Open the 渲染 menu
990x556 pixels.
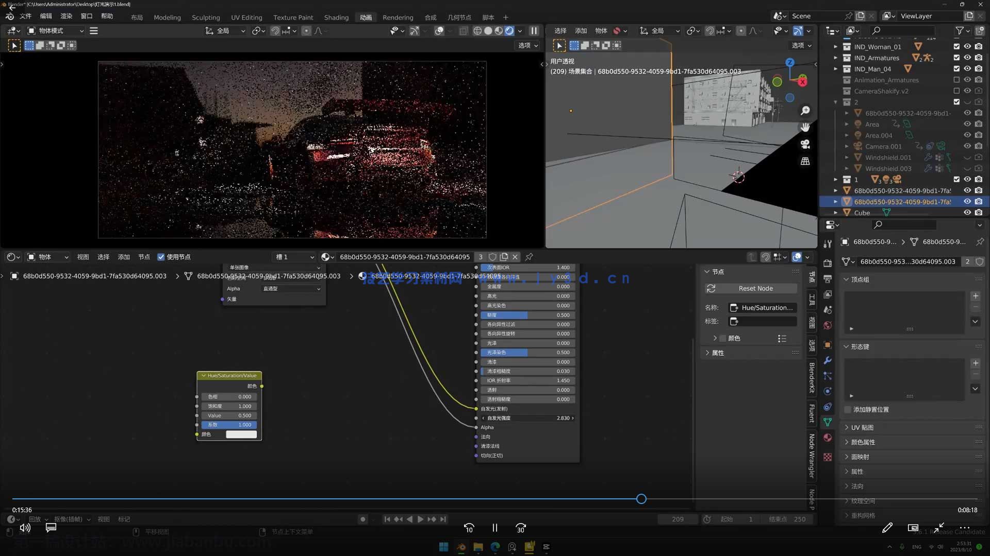67,16
